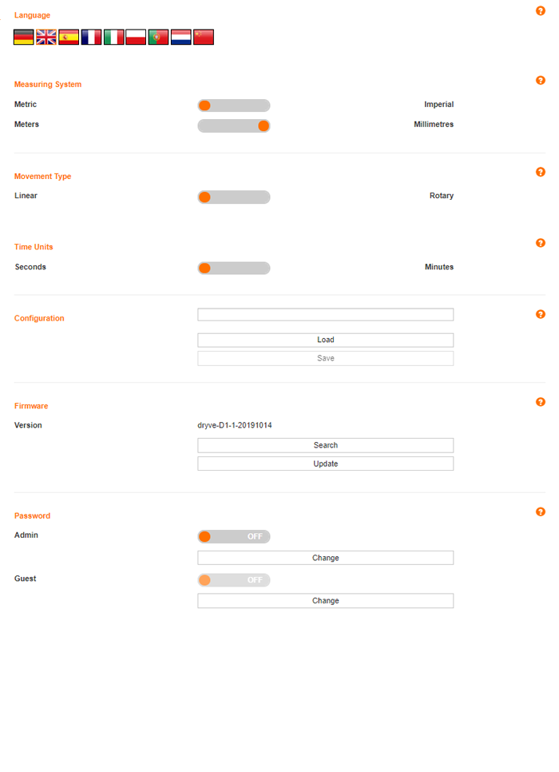The height and width of the screenshot is (772, 559).
Task: Change the Guest password
Action: (x=325, y=601)
